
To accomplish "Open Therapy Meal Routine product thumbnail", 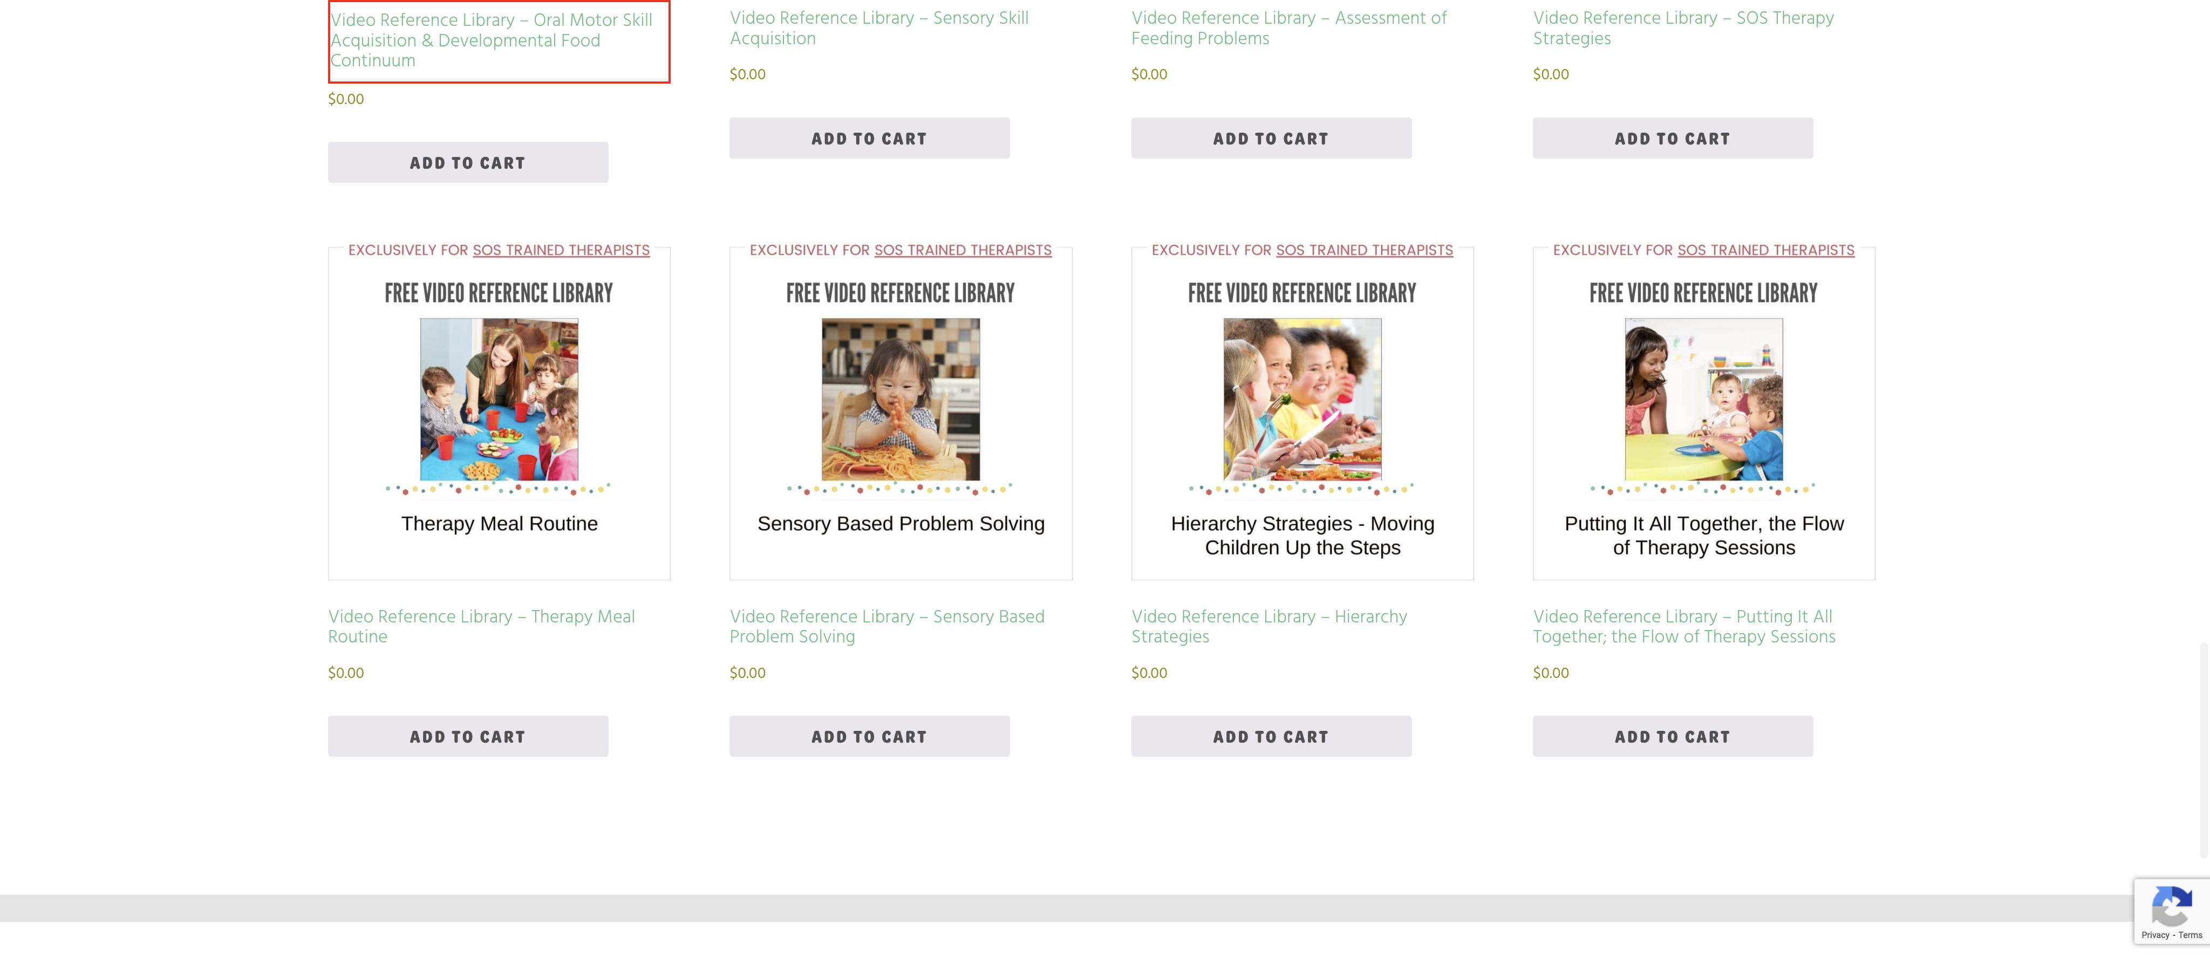I will pos(499,399).
